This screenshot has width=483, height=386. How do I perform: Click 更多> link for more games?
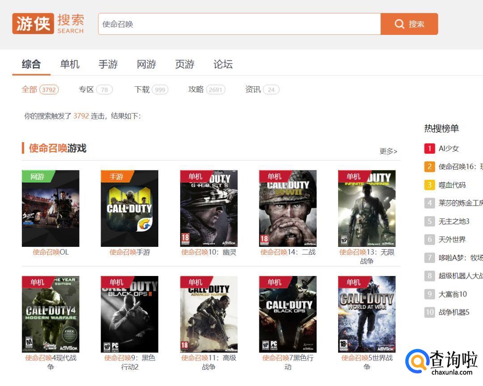point(388,151)
